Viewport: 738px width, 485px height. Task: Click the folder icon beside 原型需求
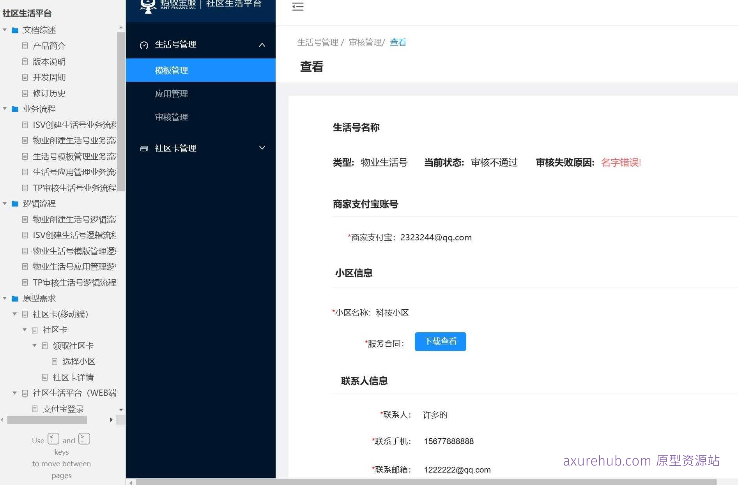pyautogui.click(x=15, y=298)
